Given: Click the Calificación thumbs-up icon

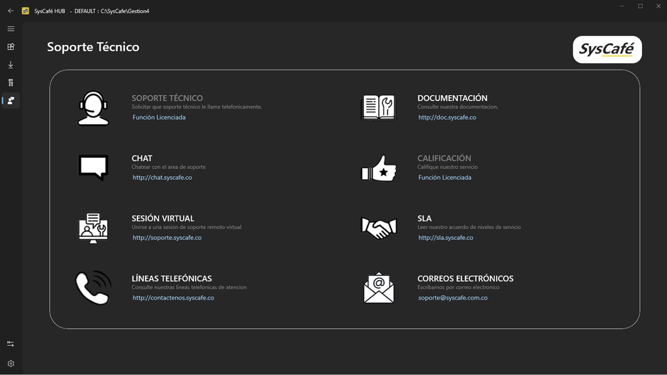Looking at the screenshot, I should 379,168.
